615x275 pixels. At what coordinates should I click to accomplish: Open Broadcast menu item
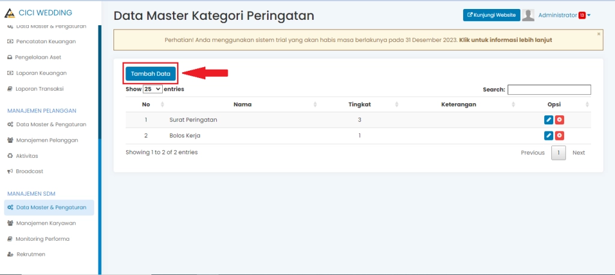tap(25, 172)
